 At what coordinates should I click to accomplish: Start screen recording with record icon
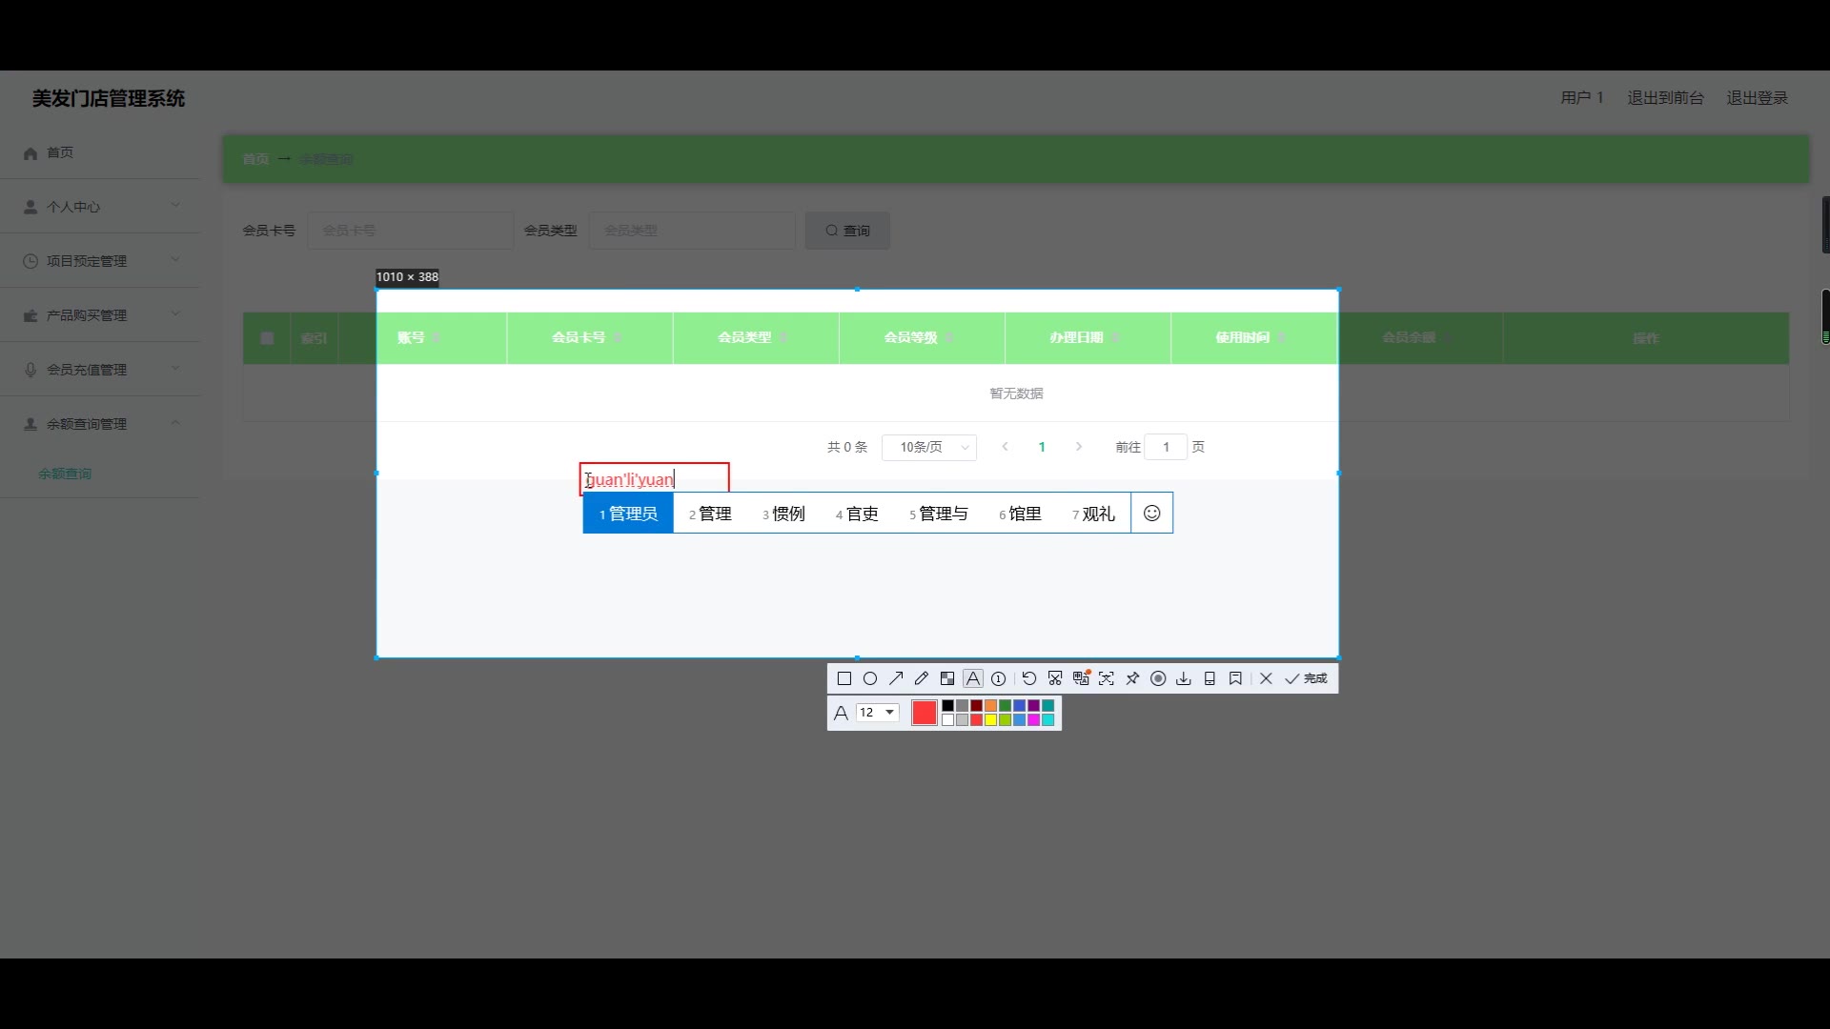pos(1158,678)
